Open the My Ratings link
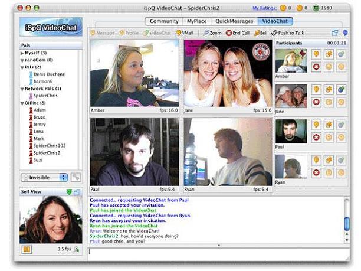 pyautogui.click(x=264, y=8)
